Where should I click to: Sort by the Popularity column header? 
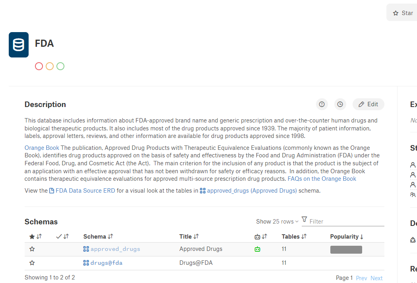pos(347,237)
